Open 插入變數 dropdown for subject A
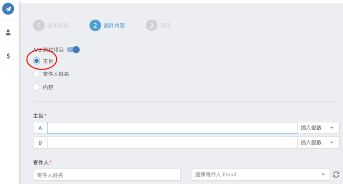 [318, 128]
